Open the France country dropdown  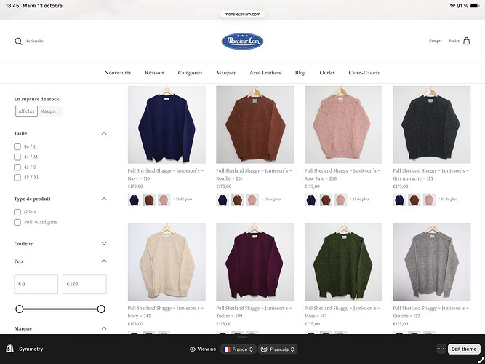(x=239, y=349)
